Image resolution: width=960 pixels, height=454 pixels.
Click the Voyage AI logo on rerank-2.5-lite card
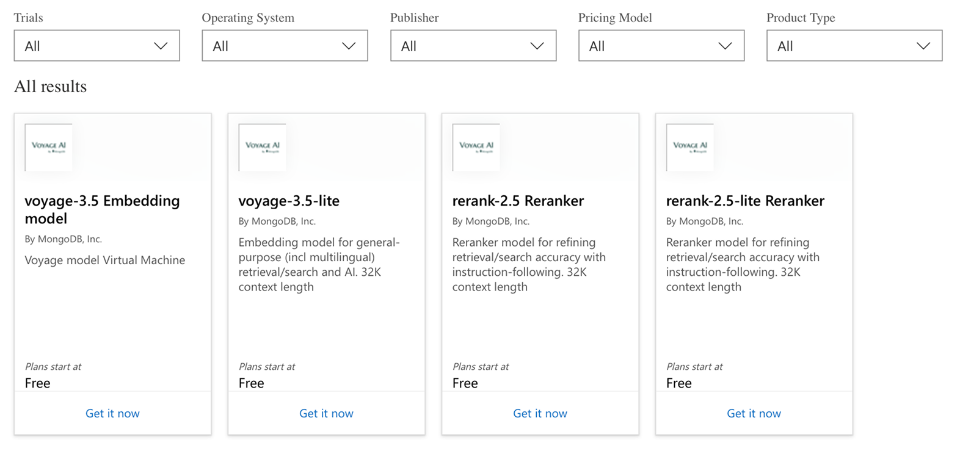click(x=690, y=147)
